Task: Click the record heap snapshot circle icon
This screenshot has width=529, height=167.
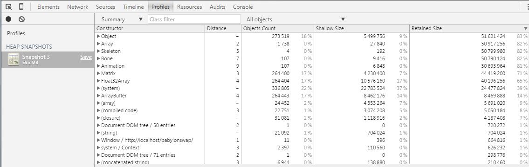Action: tap(8, 19)
